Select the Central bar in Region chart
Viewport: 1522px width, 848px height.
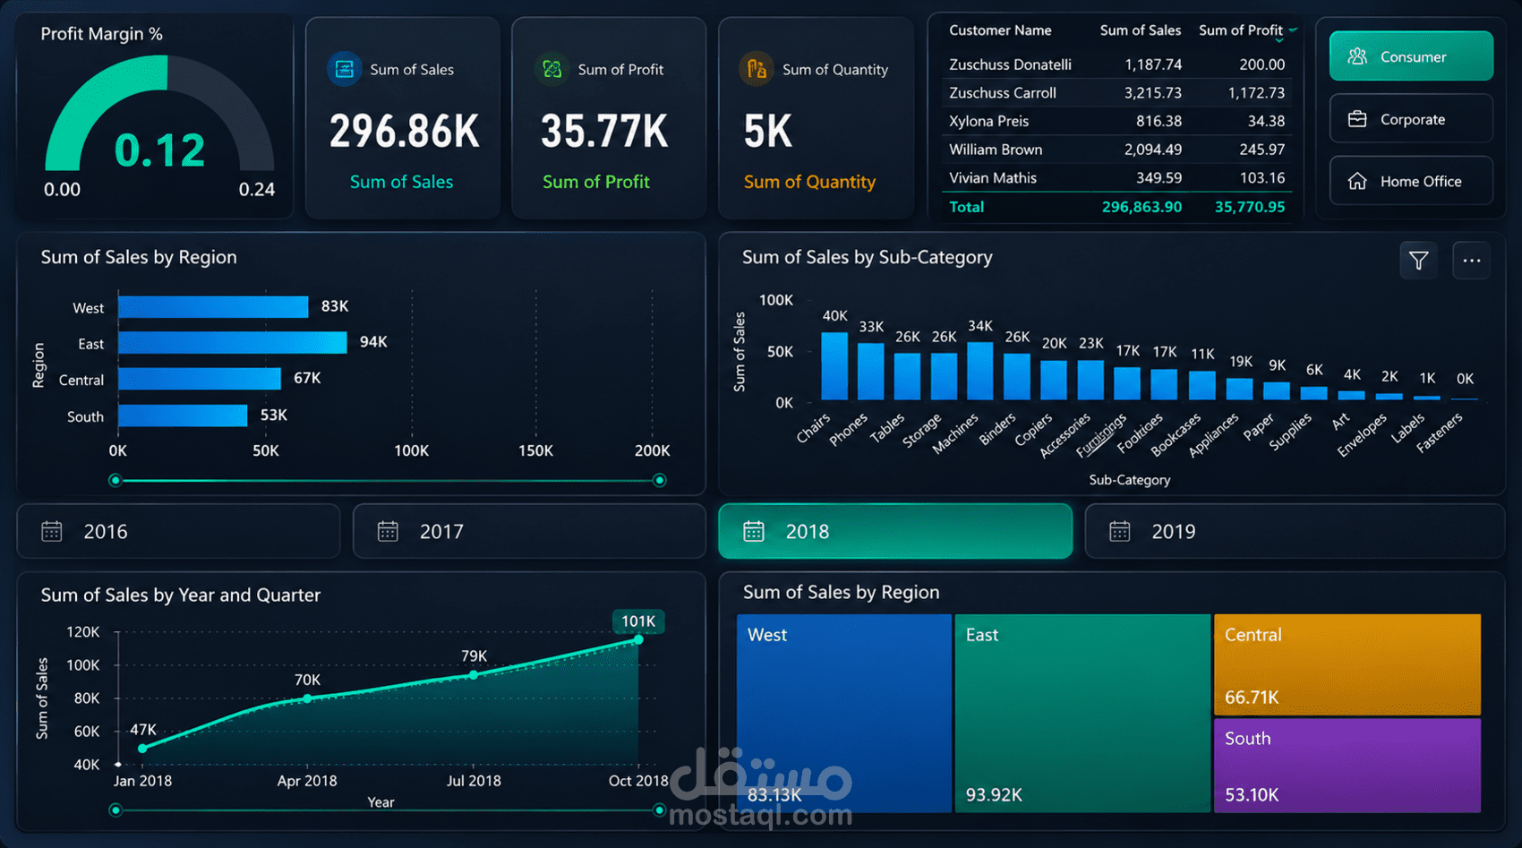click(200, 379)
